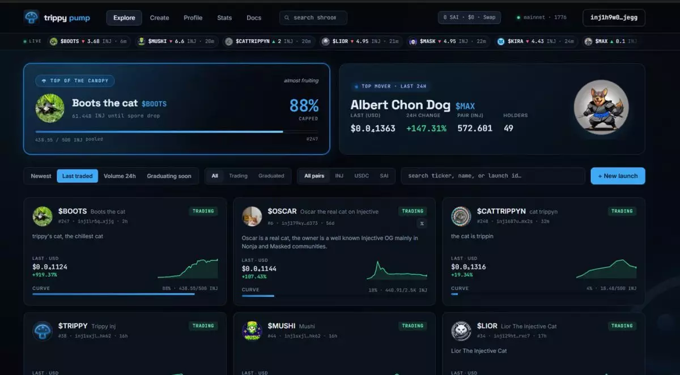This screenshot has width=680, height=375.
Task: Click TRADING badge on $TRIPPY card
Action: (x=203, y=326)
